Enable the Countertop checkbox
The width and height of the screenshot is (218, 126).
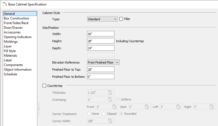pos(44,86)
